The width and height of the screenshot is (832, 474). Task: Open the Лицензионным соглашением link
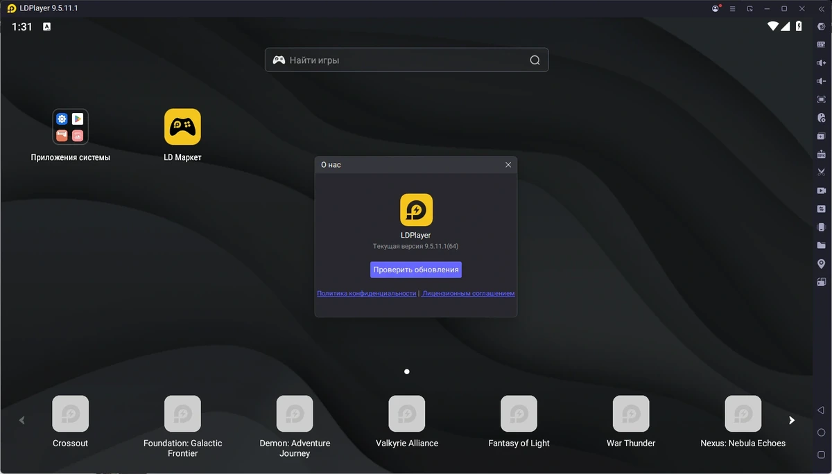[468, 293]
